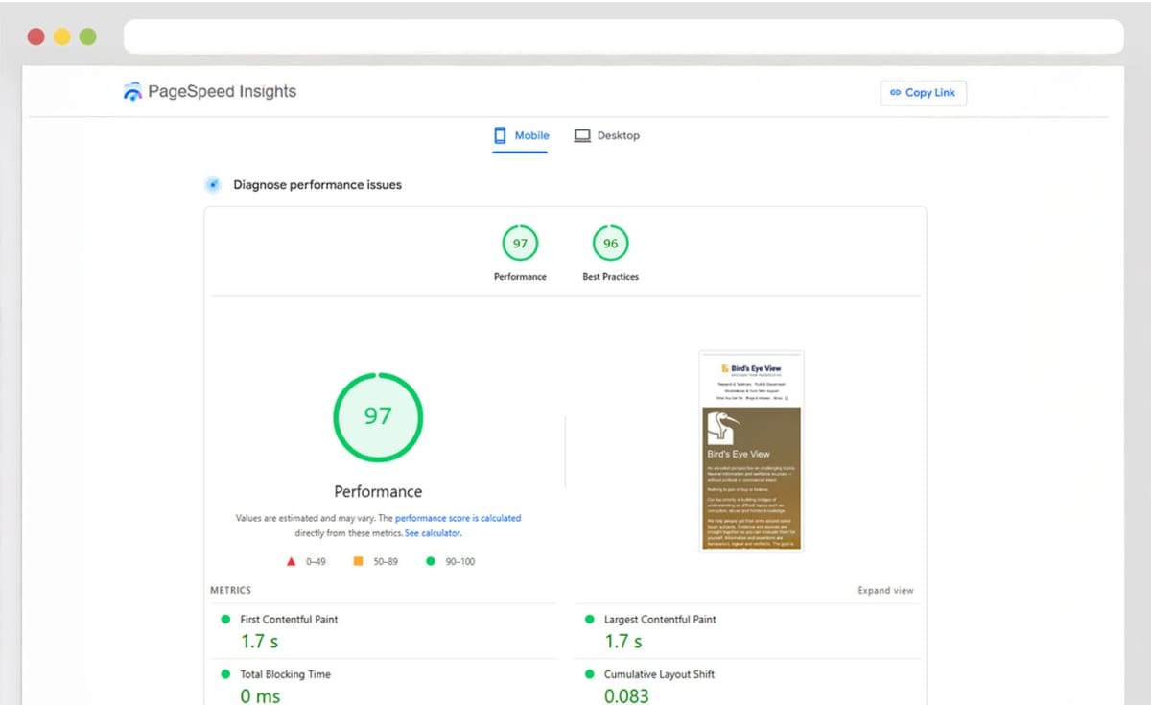The image size is (1151, 705).
Task: Click the orange square 50–89 legend icon
Action: click(x=358, y=561)
